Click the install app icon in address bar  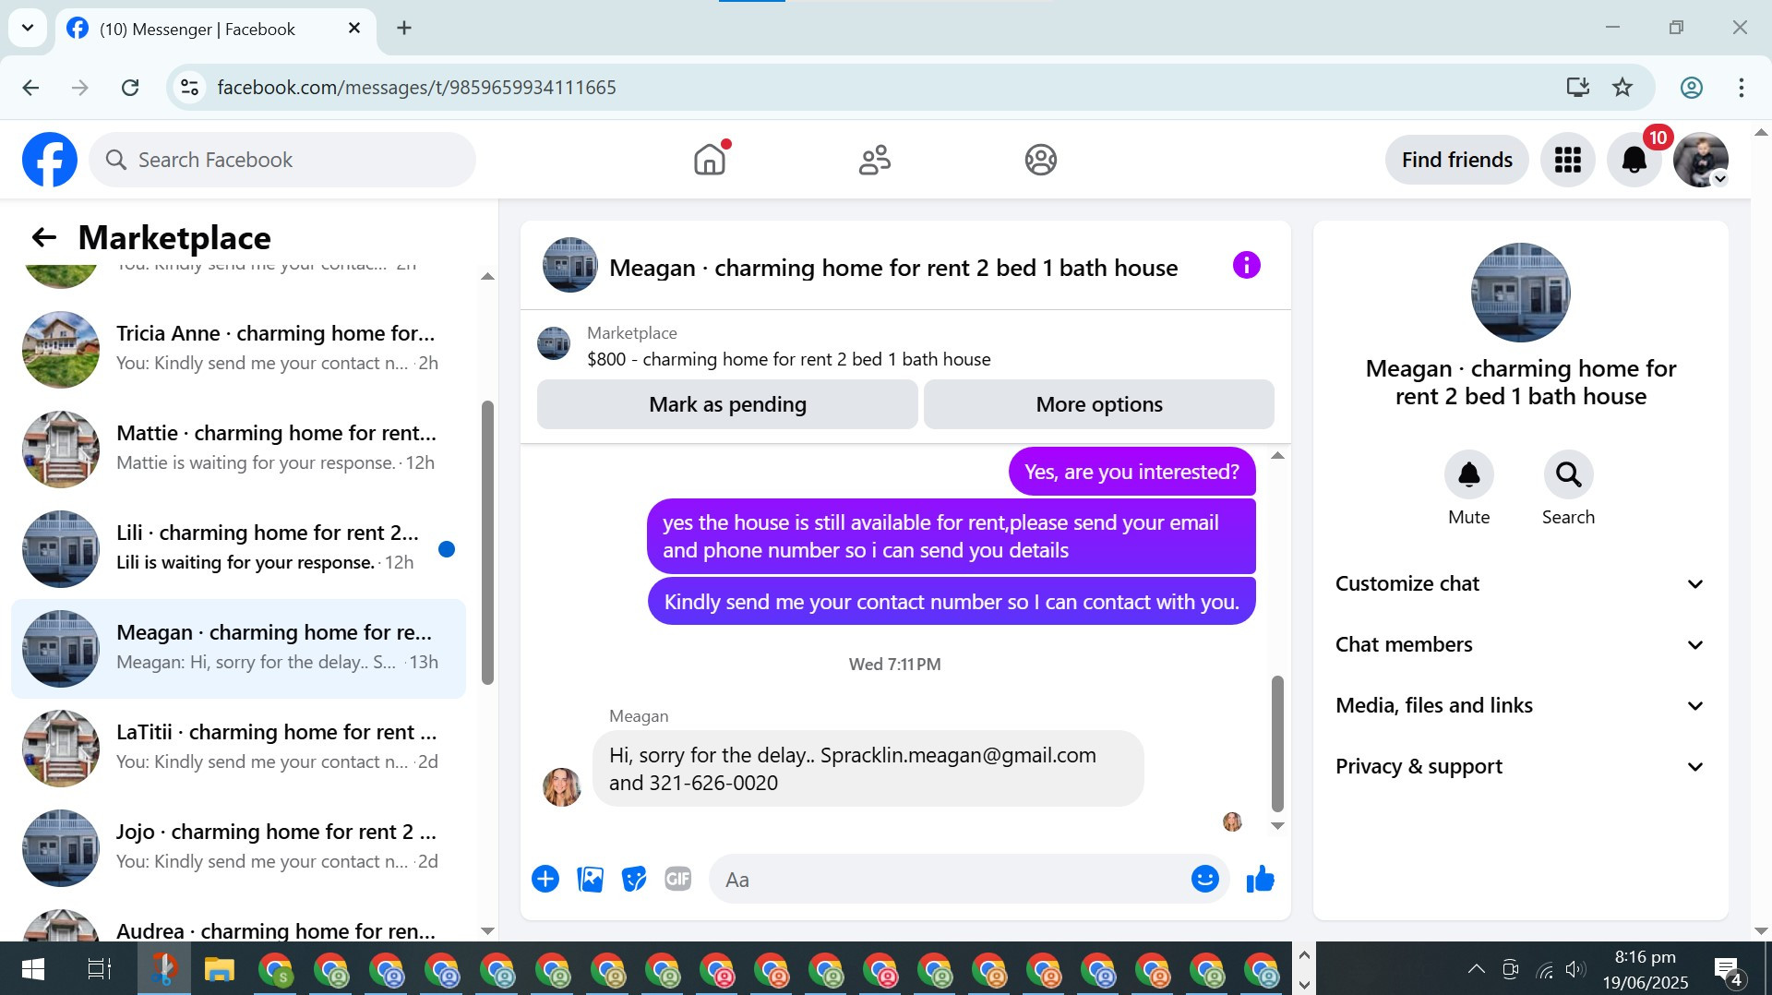[1578, 88]
